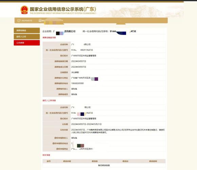Click the 修改内容 column header
Image resolution: width=197 pixels, height=170 pixels.
pos(67,161)
